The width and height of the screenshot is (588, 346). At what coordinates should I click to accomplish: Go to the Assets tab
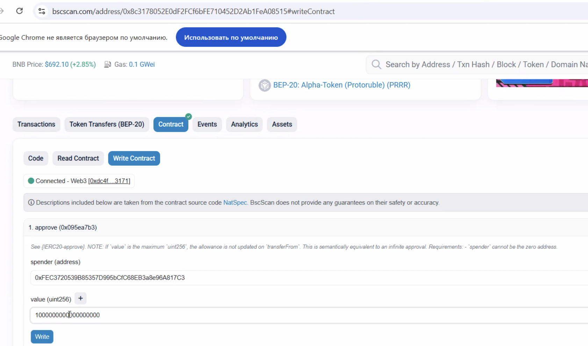tap(282, 124)
